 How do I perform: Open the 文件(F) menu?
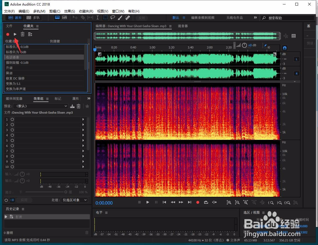coord(9,11)
